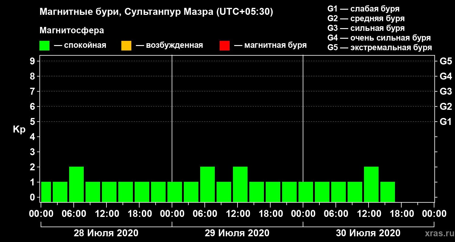Select the last green bar on 30 Июля

click(x=388, y=192)
